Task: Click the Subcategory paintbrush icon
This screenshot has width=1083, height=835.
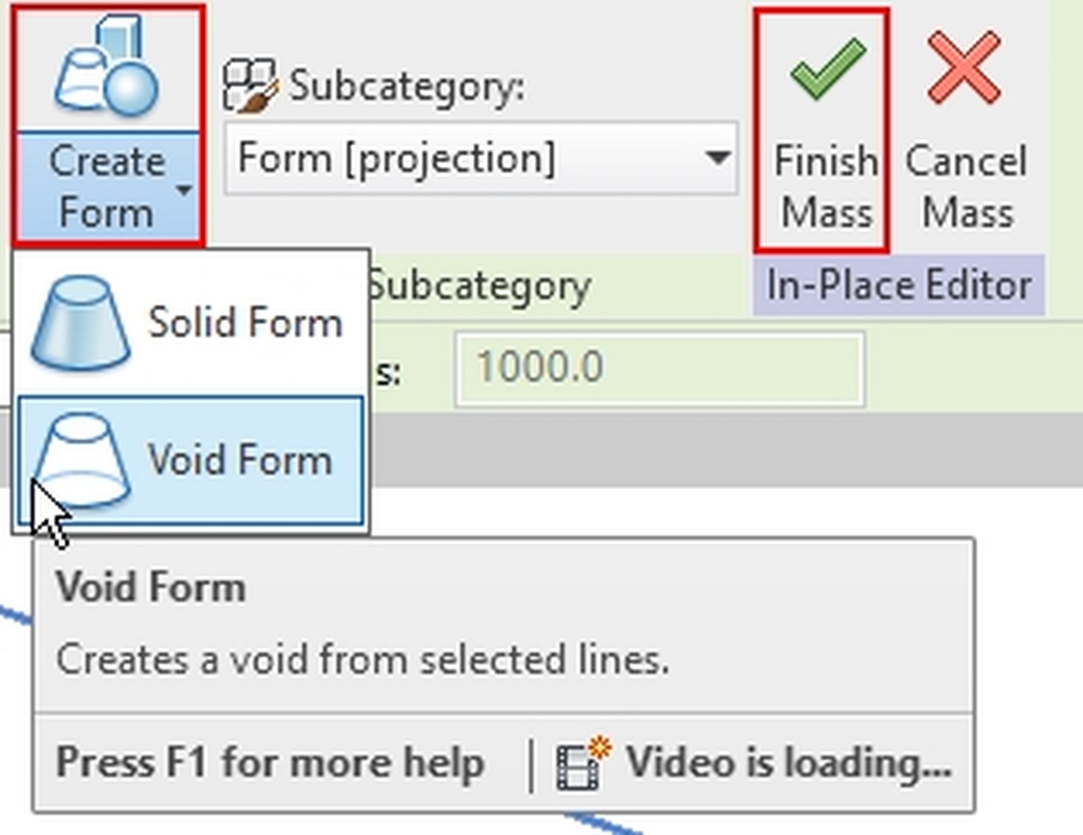Action: point(250,85)
